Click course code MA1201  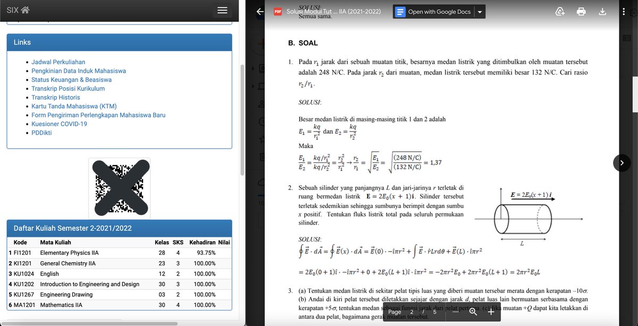pyautogui.click(x=23, y=305)
